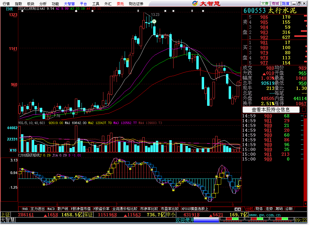The image size is (309, 225).
Task: Click sell level 1 price 982
Action: 264,37
